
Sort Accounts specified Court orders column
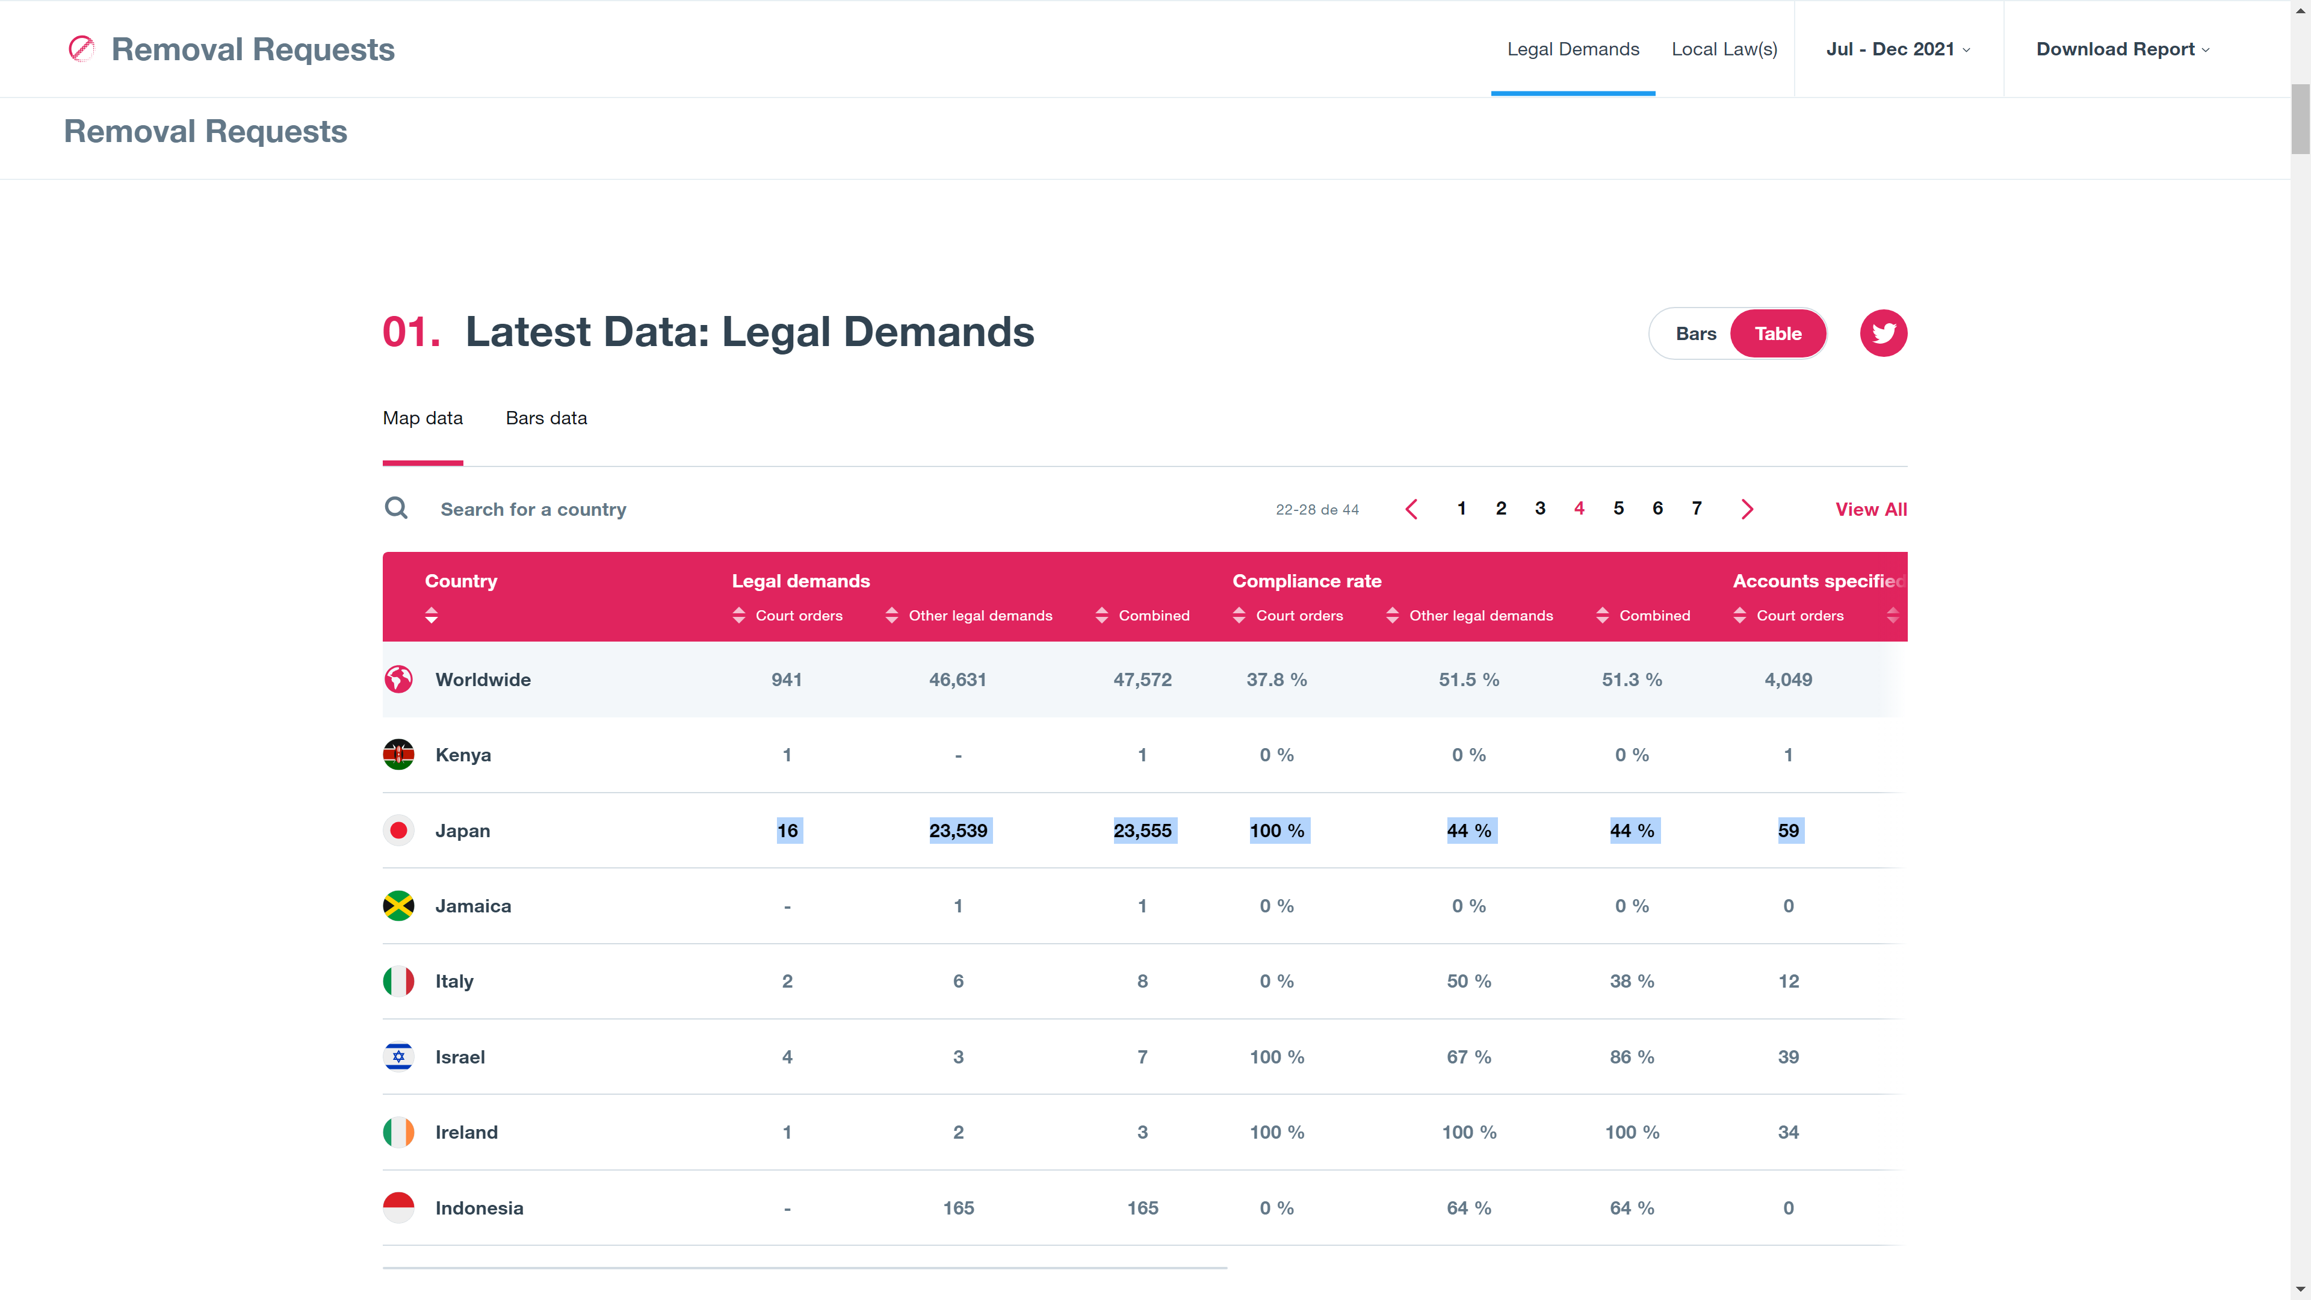[1739, 616]
